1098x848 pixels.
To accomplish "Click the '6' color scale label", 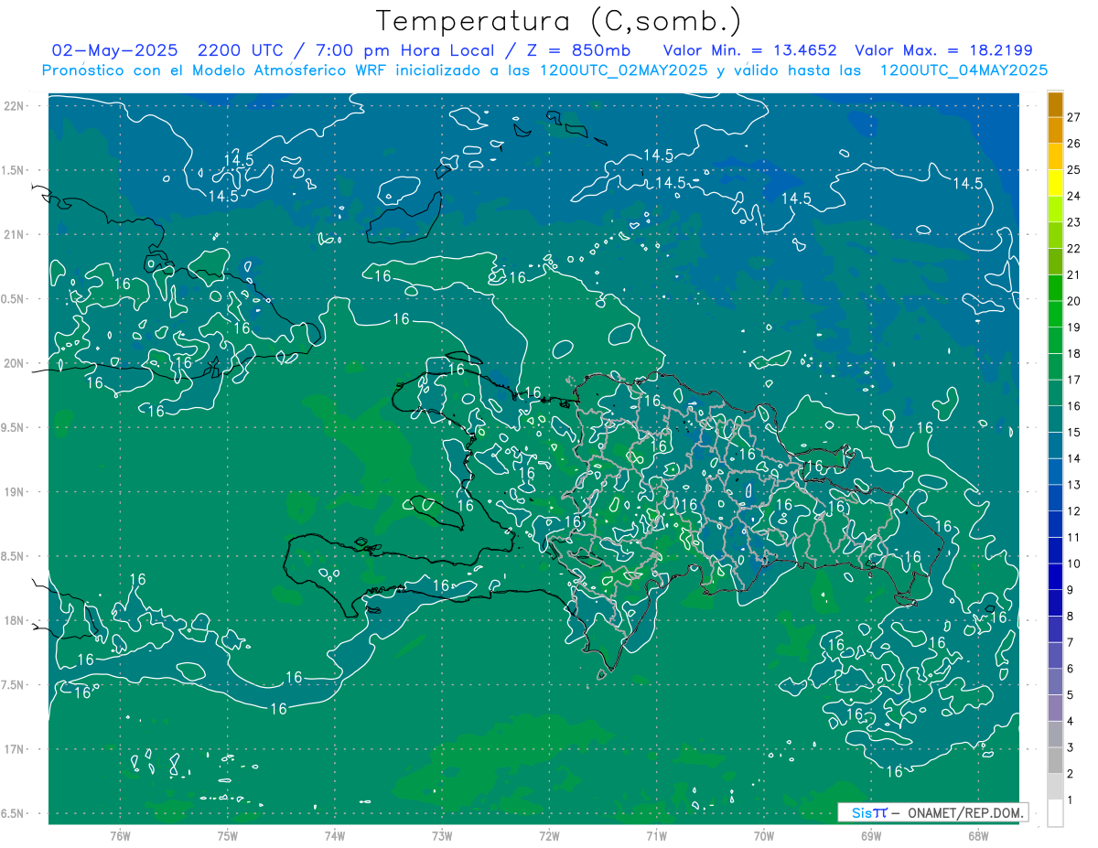I will [1071, 669].
